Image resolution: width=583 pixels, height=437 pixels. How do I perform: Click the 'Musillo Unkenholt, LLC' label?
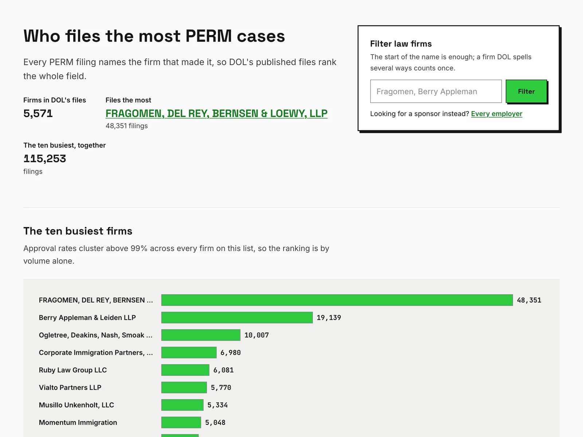76,405
